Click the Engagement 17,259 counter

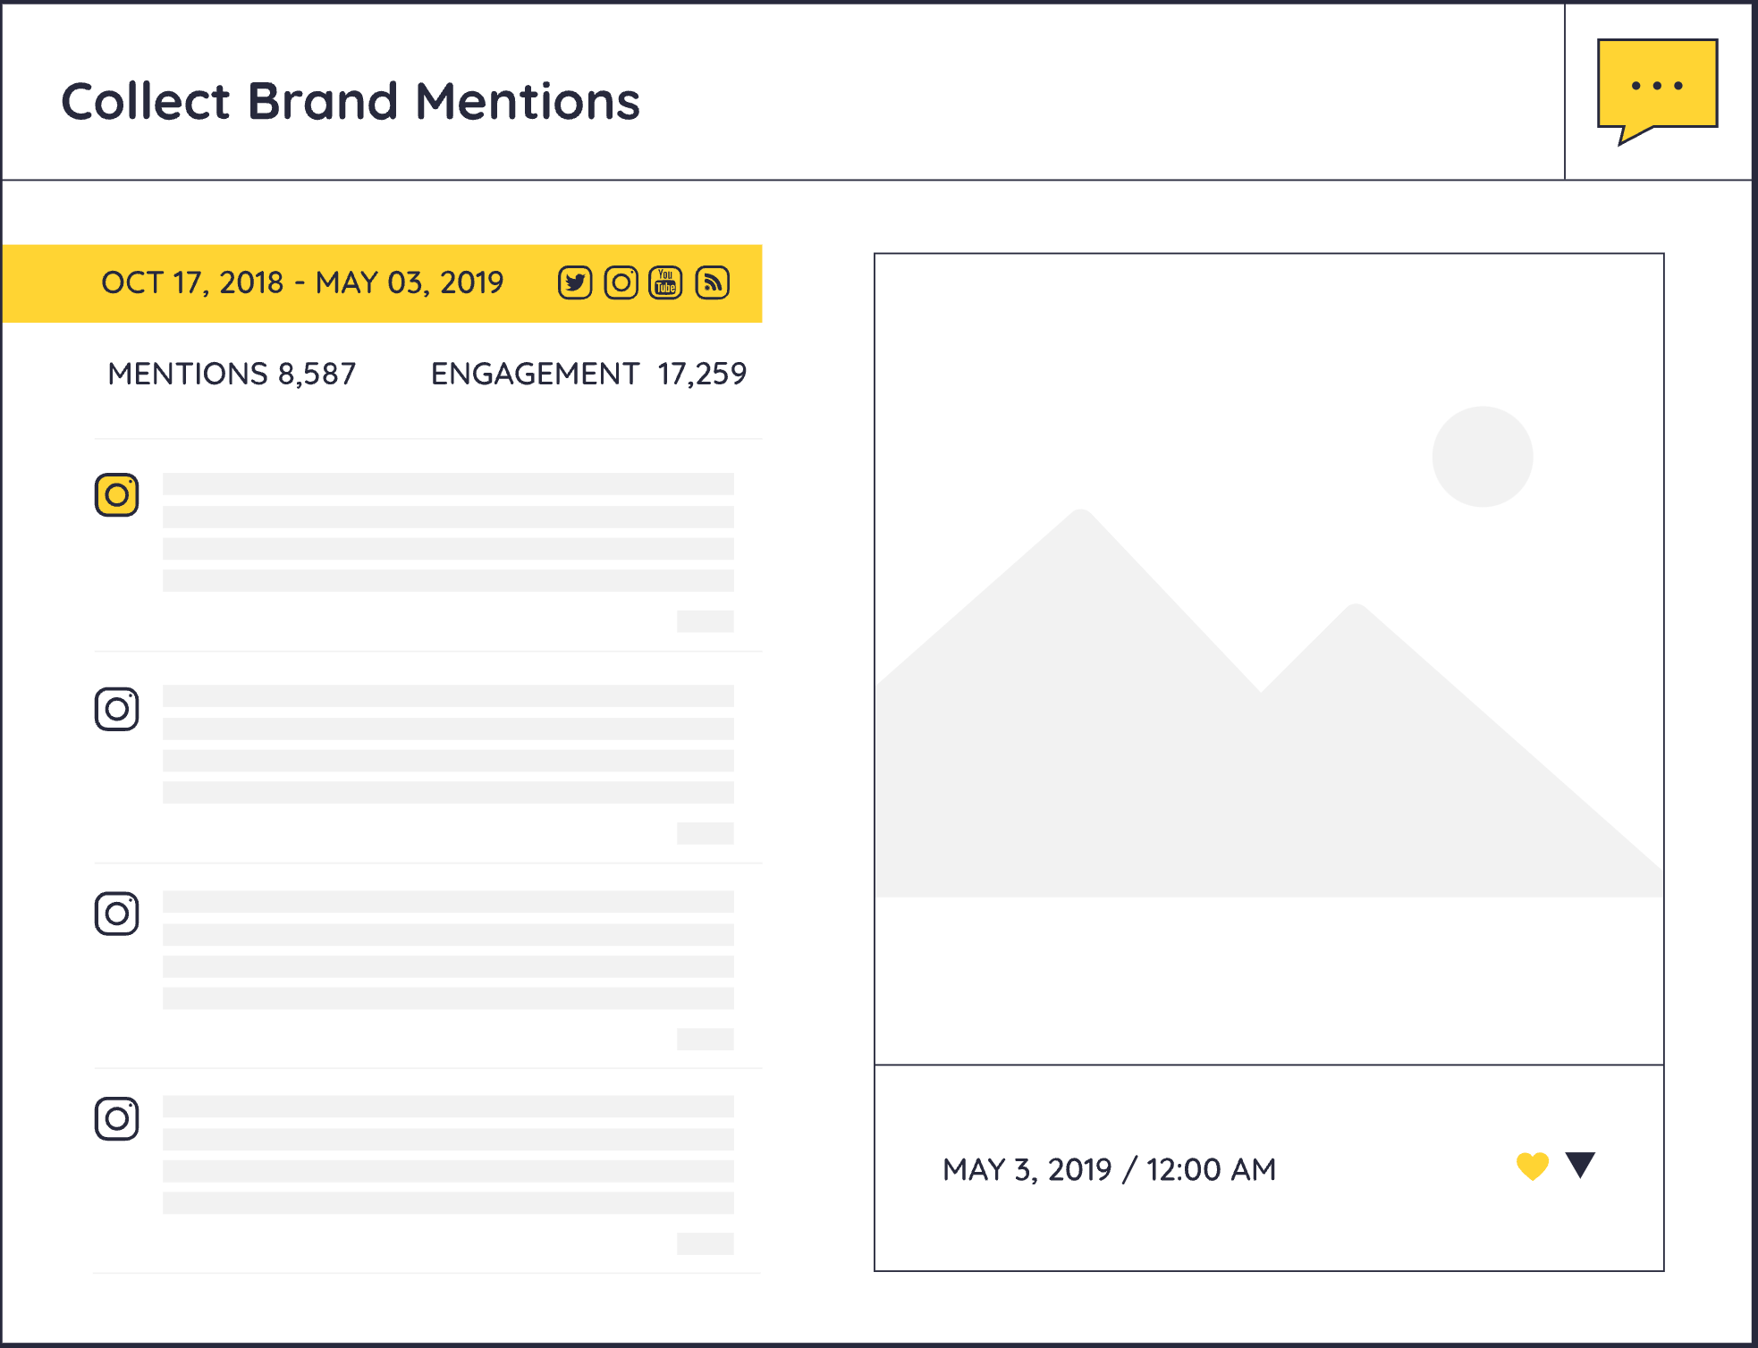click(x=588, y=374)
